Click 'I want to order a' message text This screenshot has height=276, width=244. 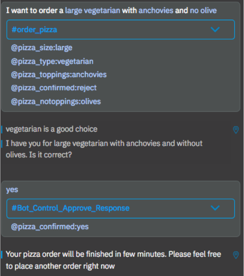pyautogui.click(x=34, y=10)
